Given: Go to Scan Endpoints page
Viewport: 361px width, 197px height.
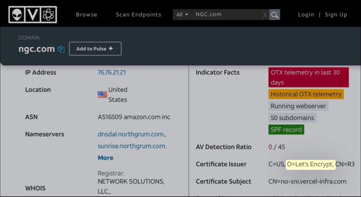Looking at the screenshot, I should (x=138, y=15).
